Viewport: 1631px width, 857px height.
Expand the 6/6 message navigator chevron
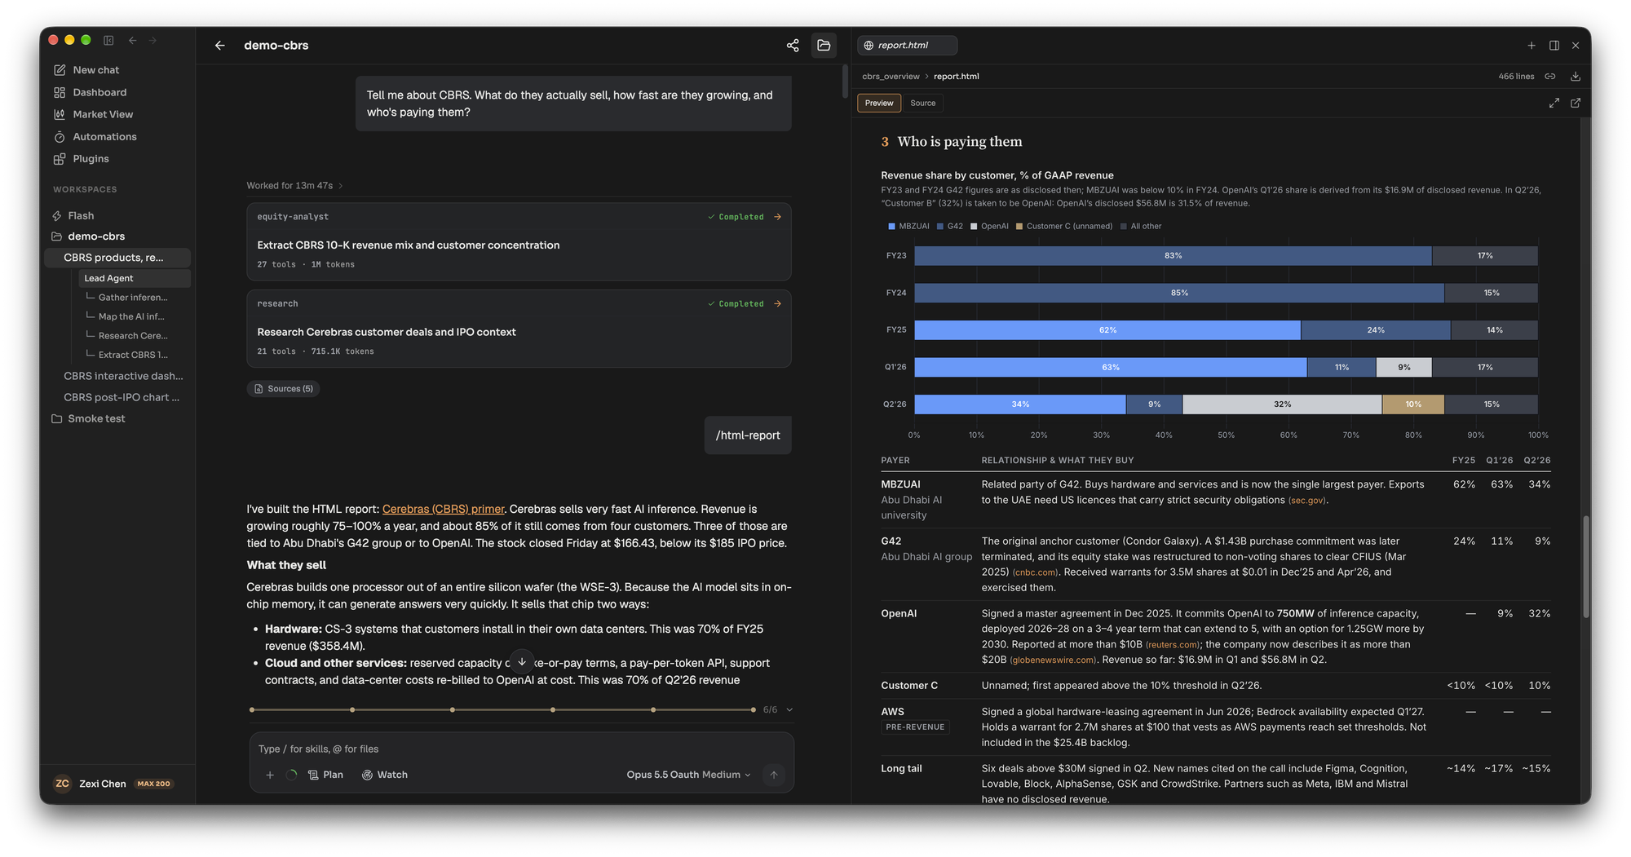tap(789, 709)
